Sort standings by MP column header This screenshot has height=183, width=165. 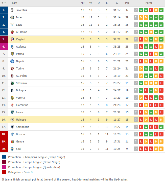point(82,3)
